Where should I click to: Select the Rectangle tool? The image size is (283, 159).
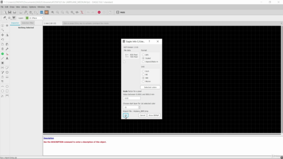(x=7, y=91)
